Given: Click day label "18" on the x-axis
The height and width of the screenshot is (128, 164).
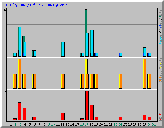Looking at the screenshot, I should tap(91, 124).
